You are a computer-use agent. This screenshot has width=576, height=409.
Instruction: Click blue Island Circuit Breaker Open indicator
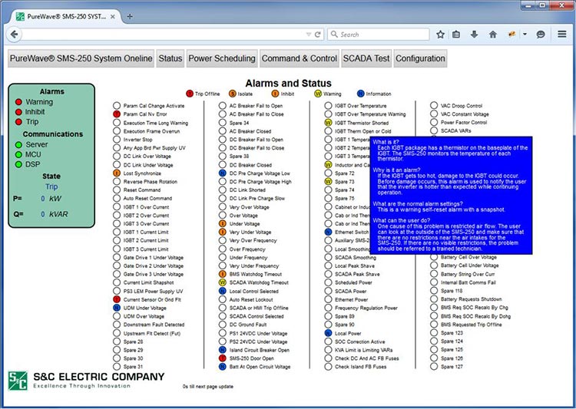(222, 350)
